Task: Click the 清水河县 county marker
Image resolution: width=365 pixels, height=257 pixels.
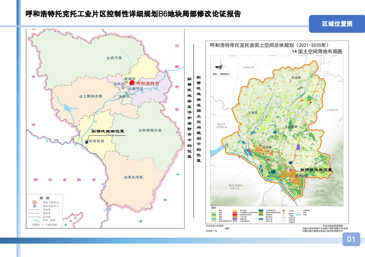Action: coord(124,177)
